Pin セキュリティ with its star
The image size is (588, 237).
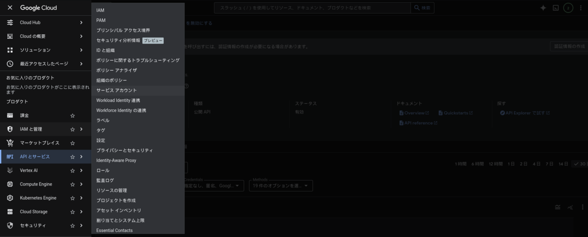73,225
